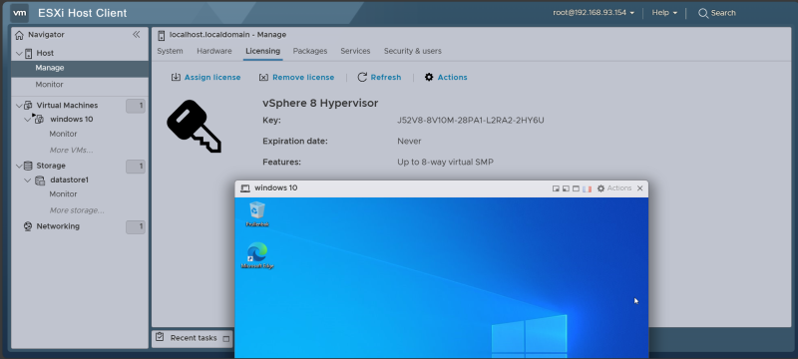Click the Search magnifier icon
The height and width of the screenshot is (359, 798).
click(x=703, y=13)
